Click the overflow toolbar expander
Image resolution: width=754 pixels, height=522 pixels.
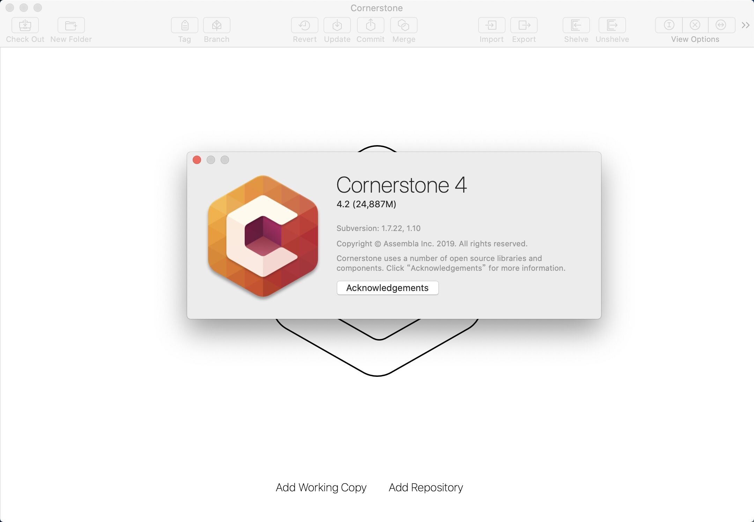(747, 25)
